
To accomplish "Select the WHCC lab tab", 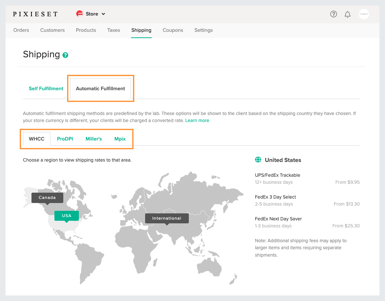I will [x=37, y=139].
